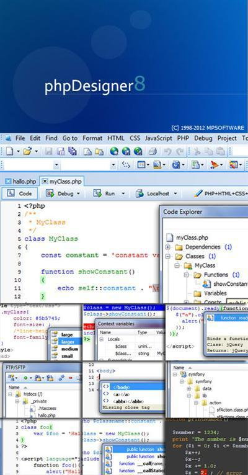Open the Debug button dropdown arrow
The height and width of the screenshot is (475, 248).
(x=78, y=193)
